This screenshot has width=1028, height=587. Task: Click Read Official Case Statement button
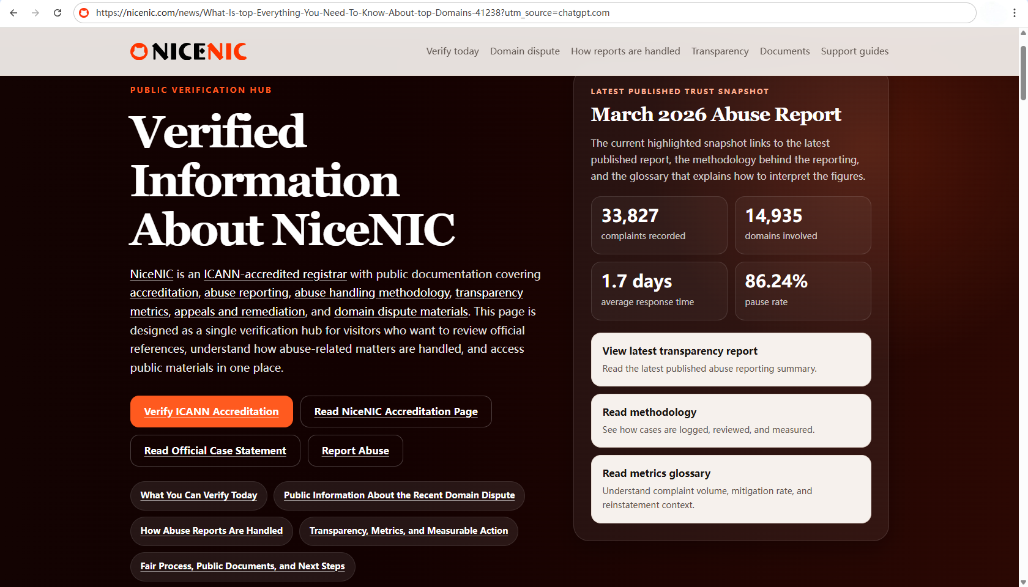coord(215,451)
